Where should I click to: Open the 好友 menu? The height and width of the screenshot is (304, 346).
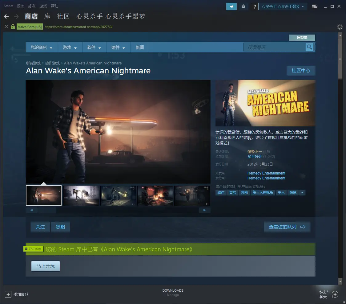pos(32,6)
